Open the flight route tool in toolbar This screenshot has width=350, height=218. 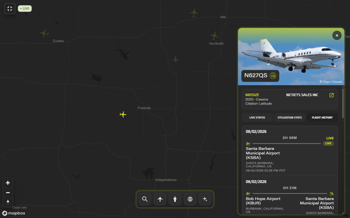pos(205,199)
